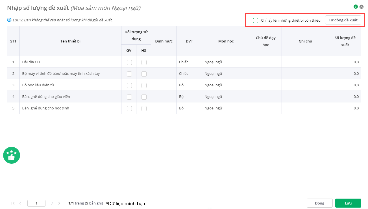Click the thumbs-up feedback icon
Screen dimensions: 368x209
point(12,155)
